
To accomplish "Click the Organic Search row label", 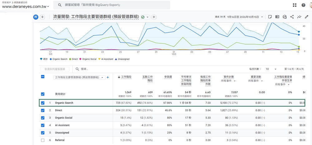I will pos(64,103).
